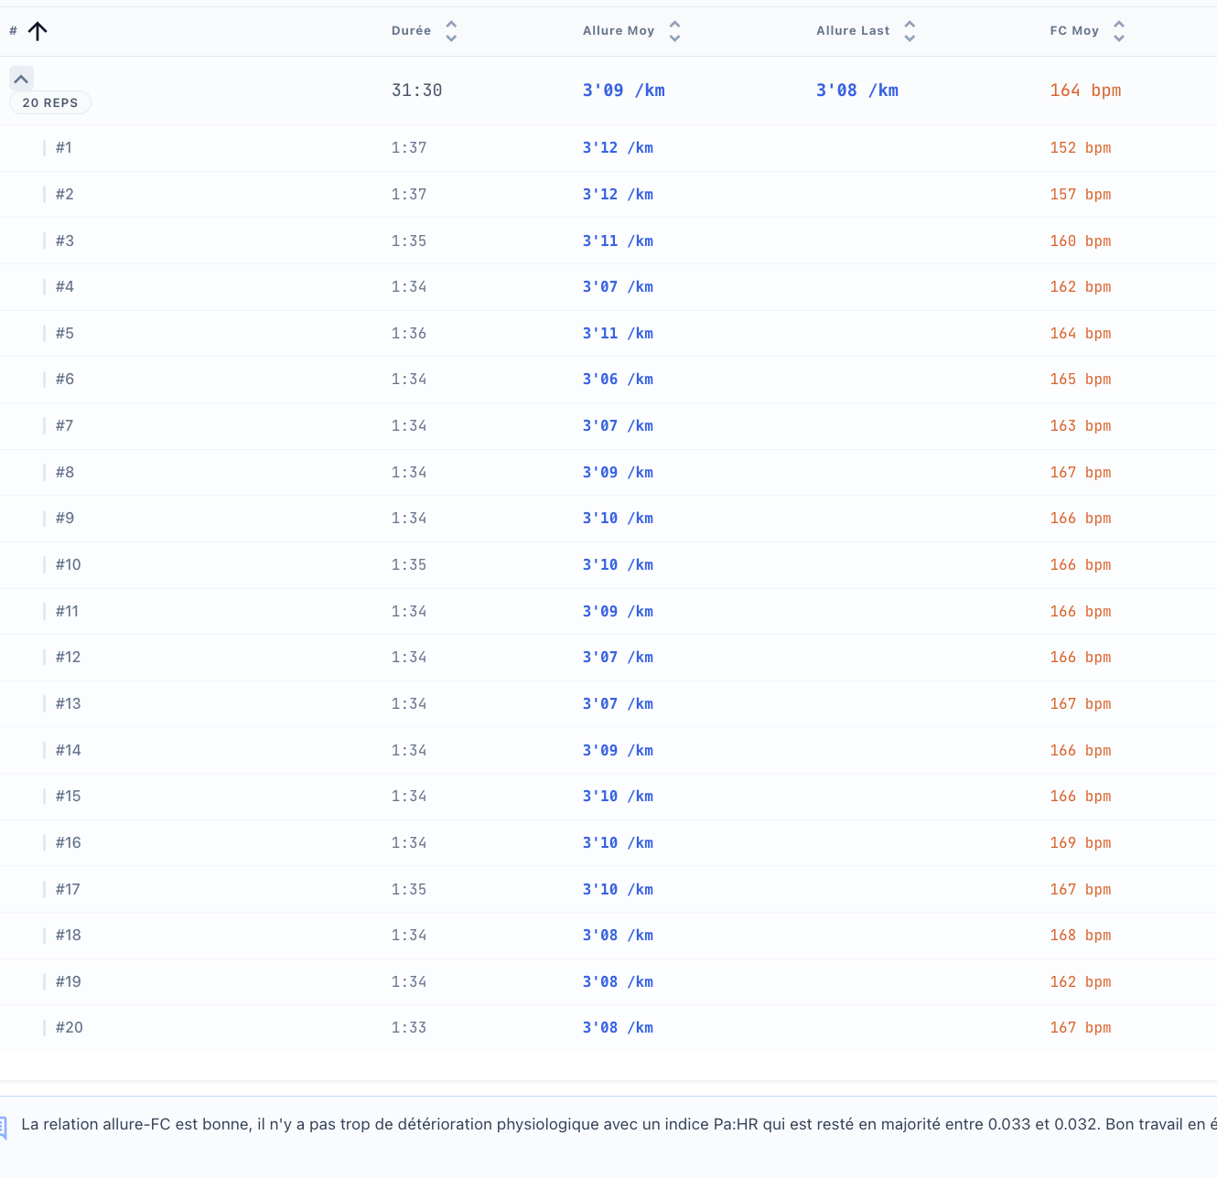This screenshot has height=1178, width=1217.
Task: Click the 1:35 duration in row #17
Action: (409, 890)
